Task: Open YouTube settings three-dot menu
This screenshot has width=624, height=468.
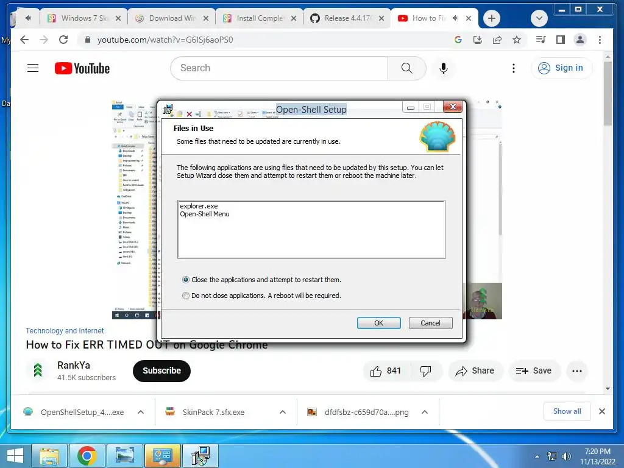Action: pos(513,68)
